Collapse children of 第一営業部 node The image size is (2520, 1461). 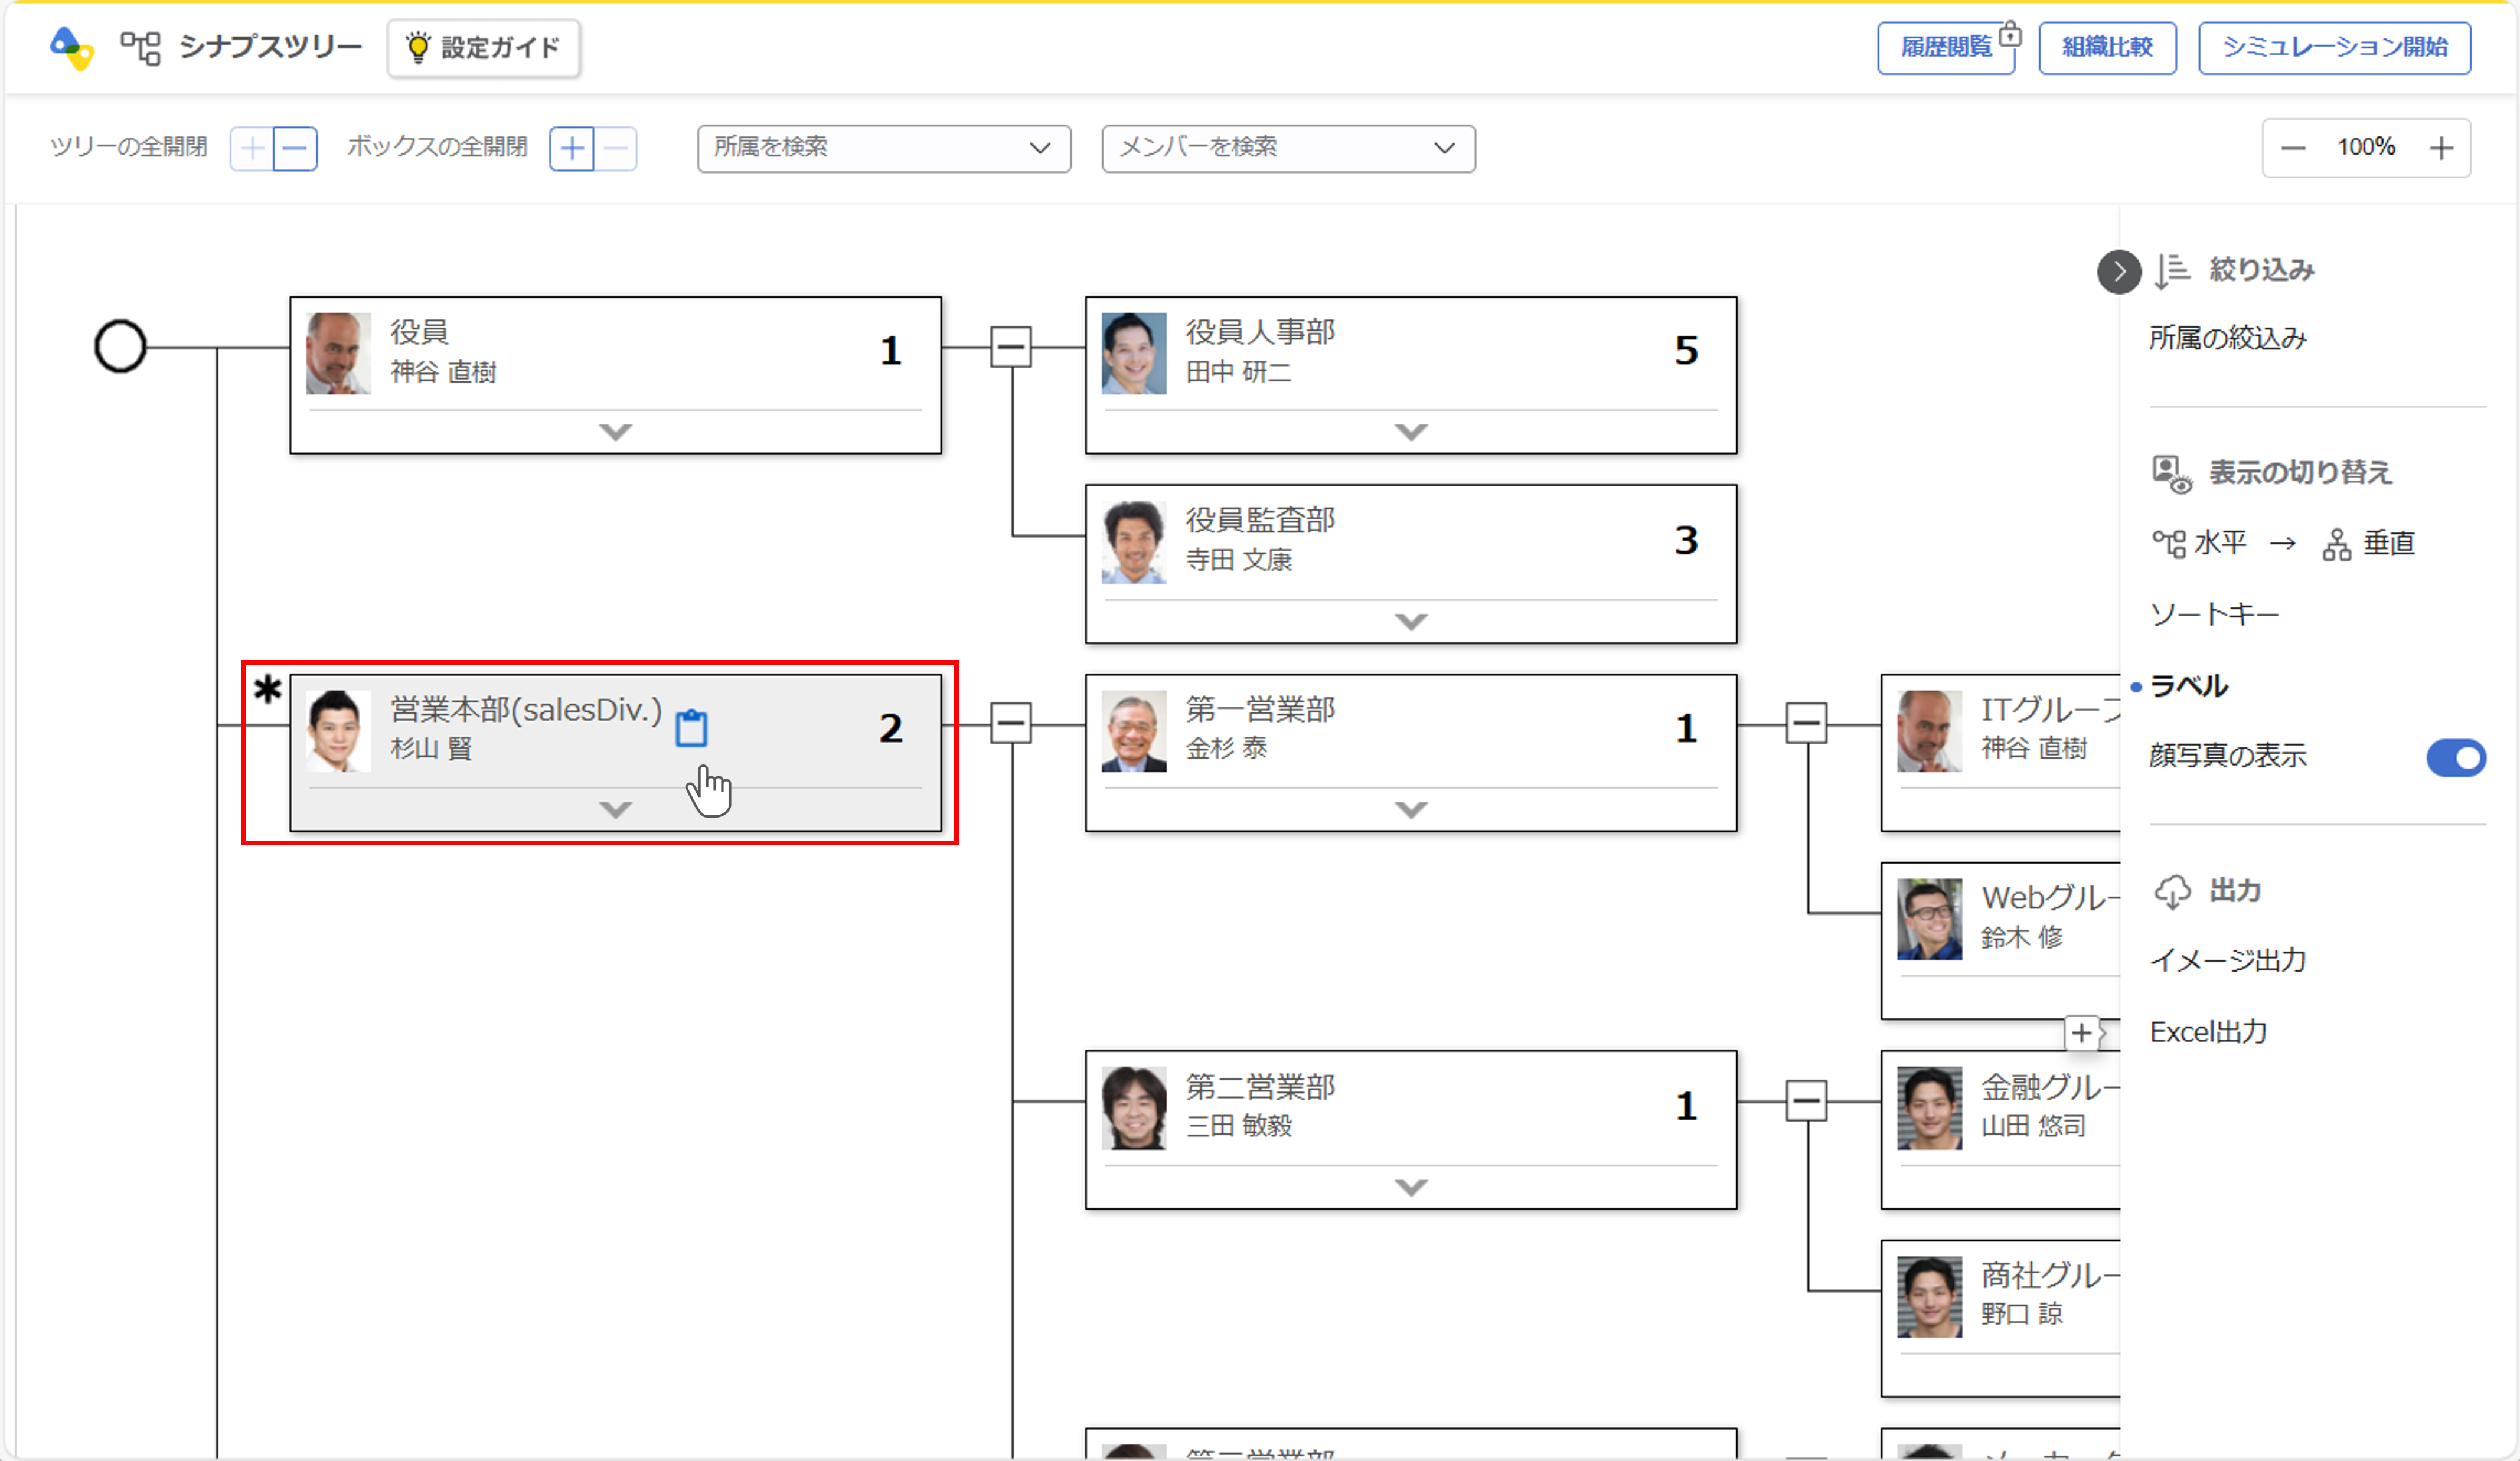pos(1806,723)
